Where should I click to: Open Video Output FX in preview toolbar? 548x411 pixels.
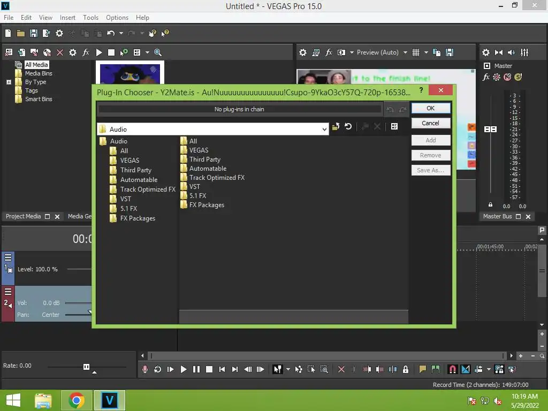pyautogui.click(x=329, y=52)
